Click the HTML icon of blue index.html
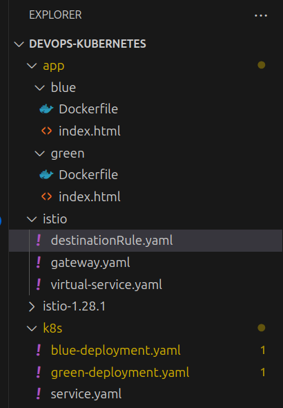This screenshot has height=408, width=283. click(x=47, y=131)
